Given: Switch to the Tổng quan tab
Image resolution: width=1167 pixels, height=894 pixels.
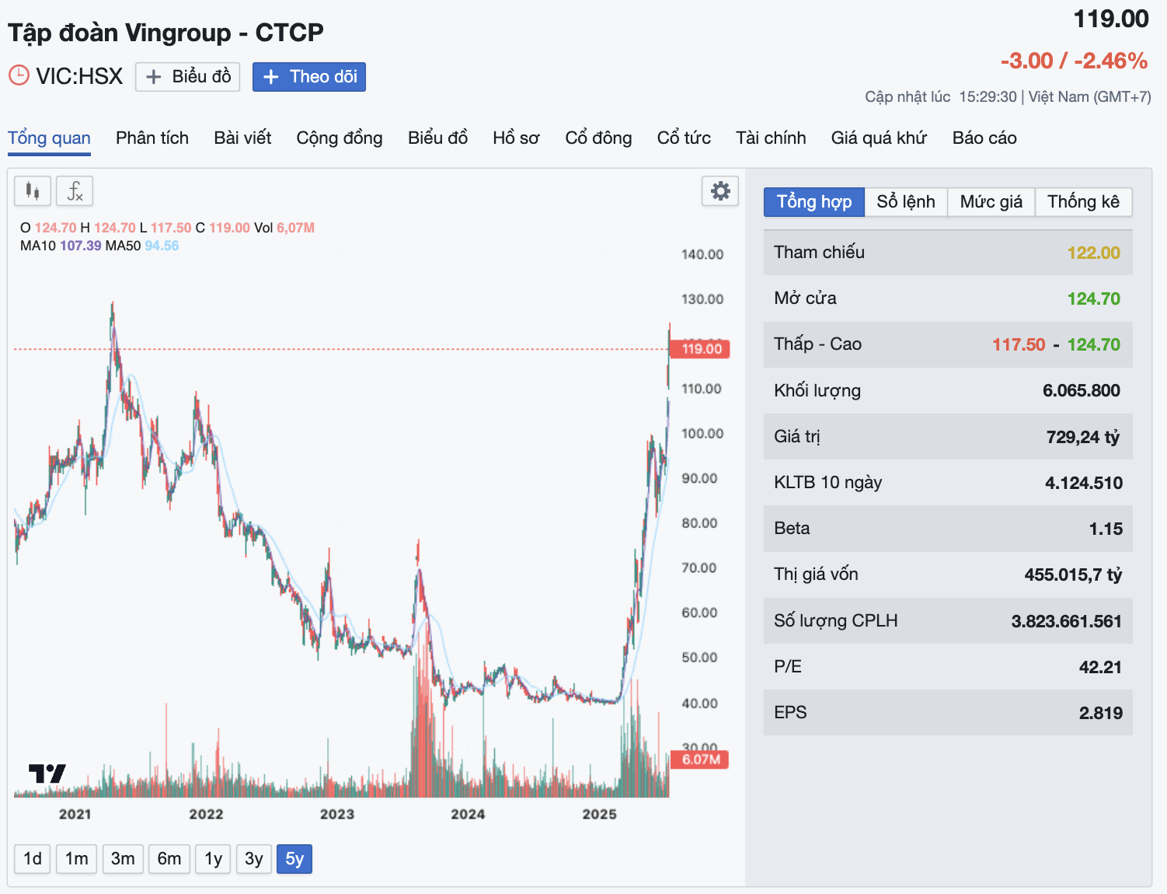Looking at the screenshot, I should coord(49,138).
